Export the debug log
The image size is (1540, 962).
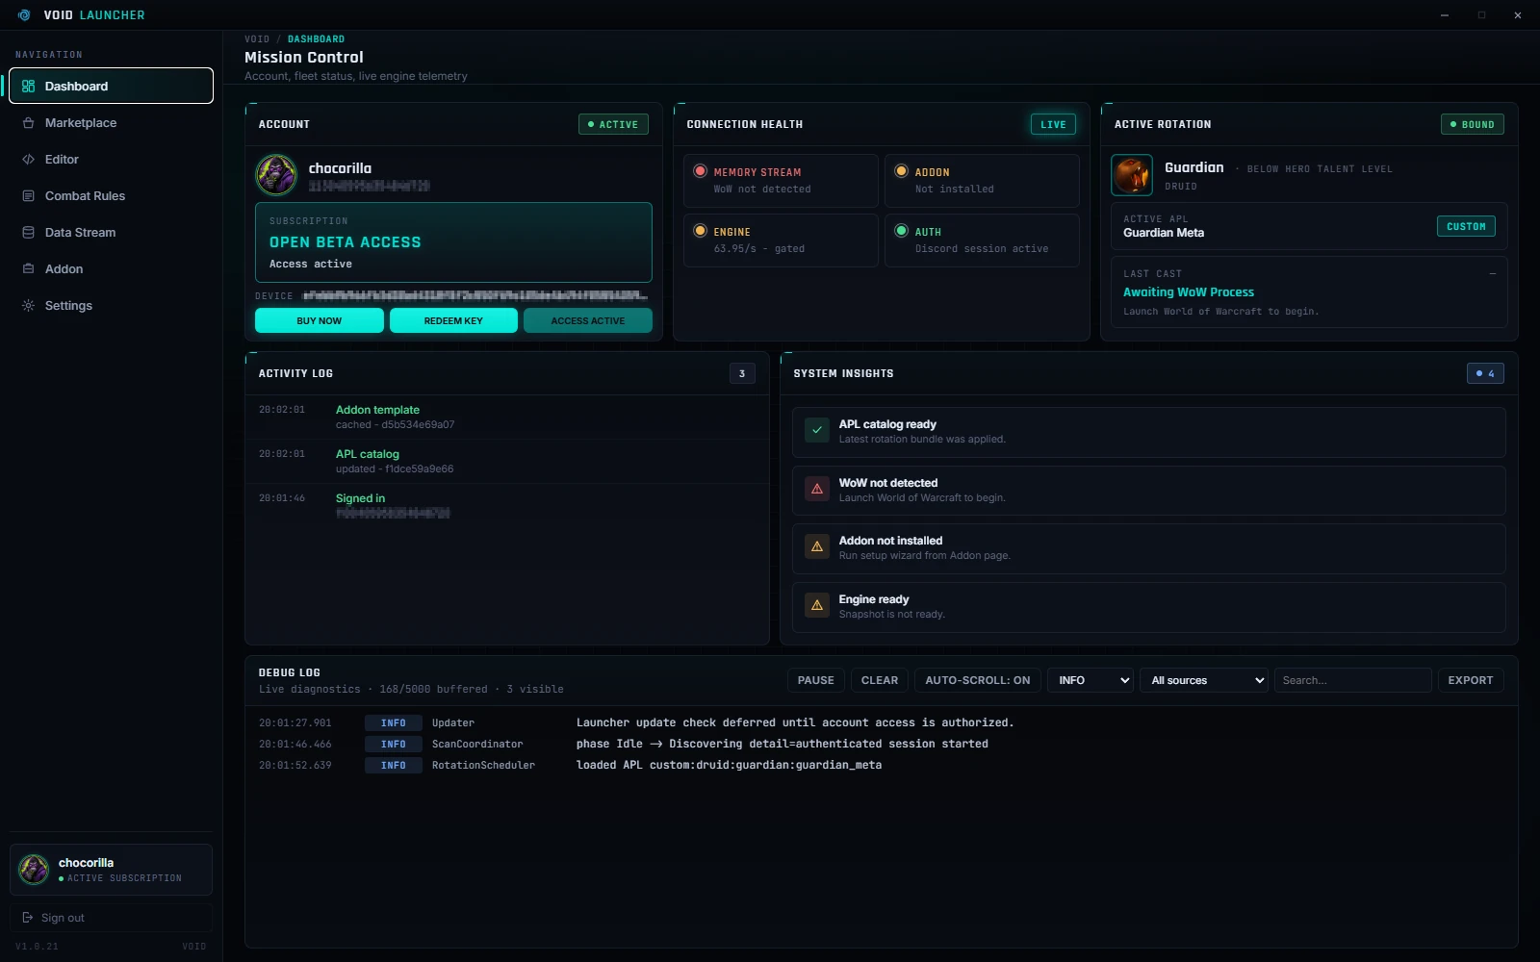click(x=1471, y=680)
